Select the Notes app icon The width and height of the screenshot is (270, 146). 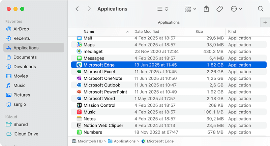click(x=79, y=119)
